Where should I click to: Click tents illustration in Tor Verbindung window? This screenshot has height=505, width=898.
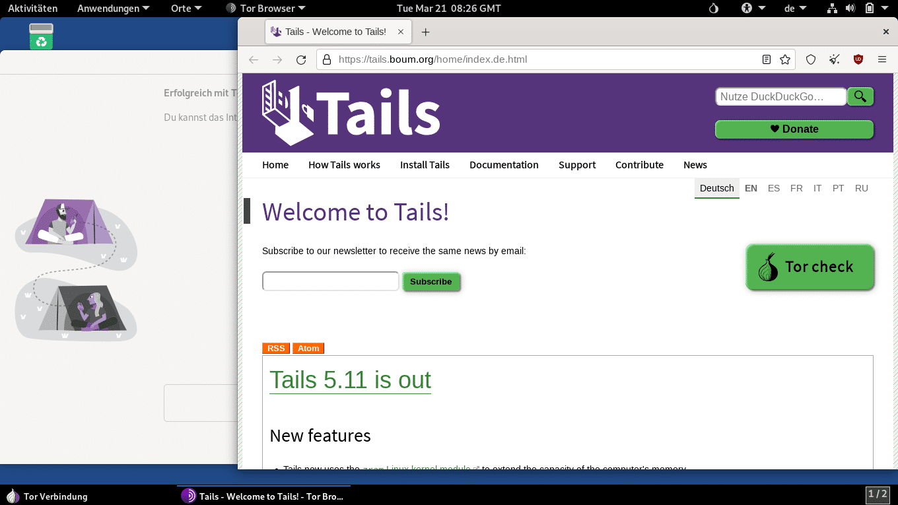tap(76, 269)
